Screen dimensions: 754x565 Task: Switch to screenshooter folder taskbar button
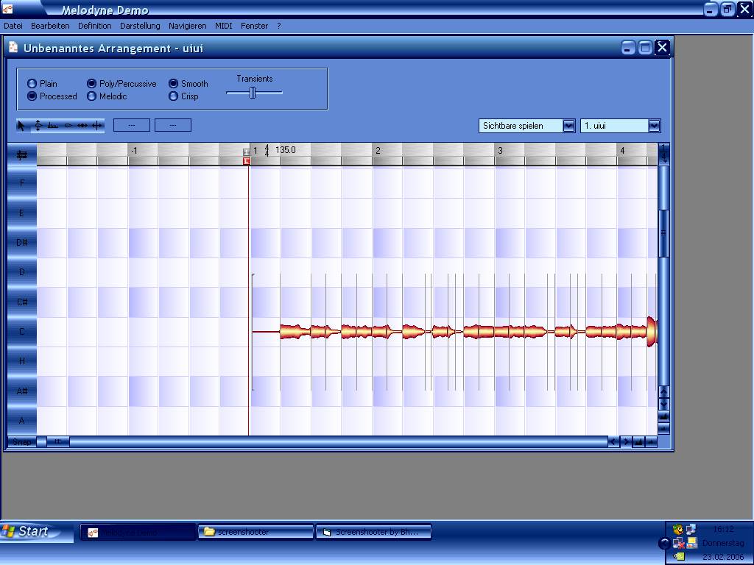coord(256,532)
